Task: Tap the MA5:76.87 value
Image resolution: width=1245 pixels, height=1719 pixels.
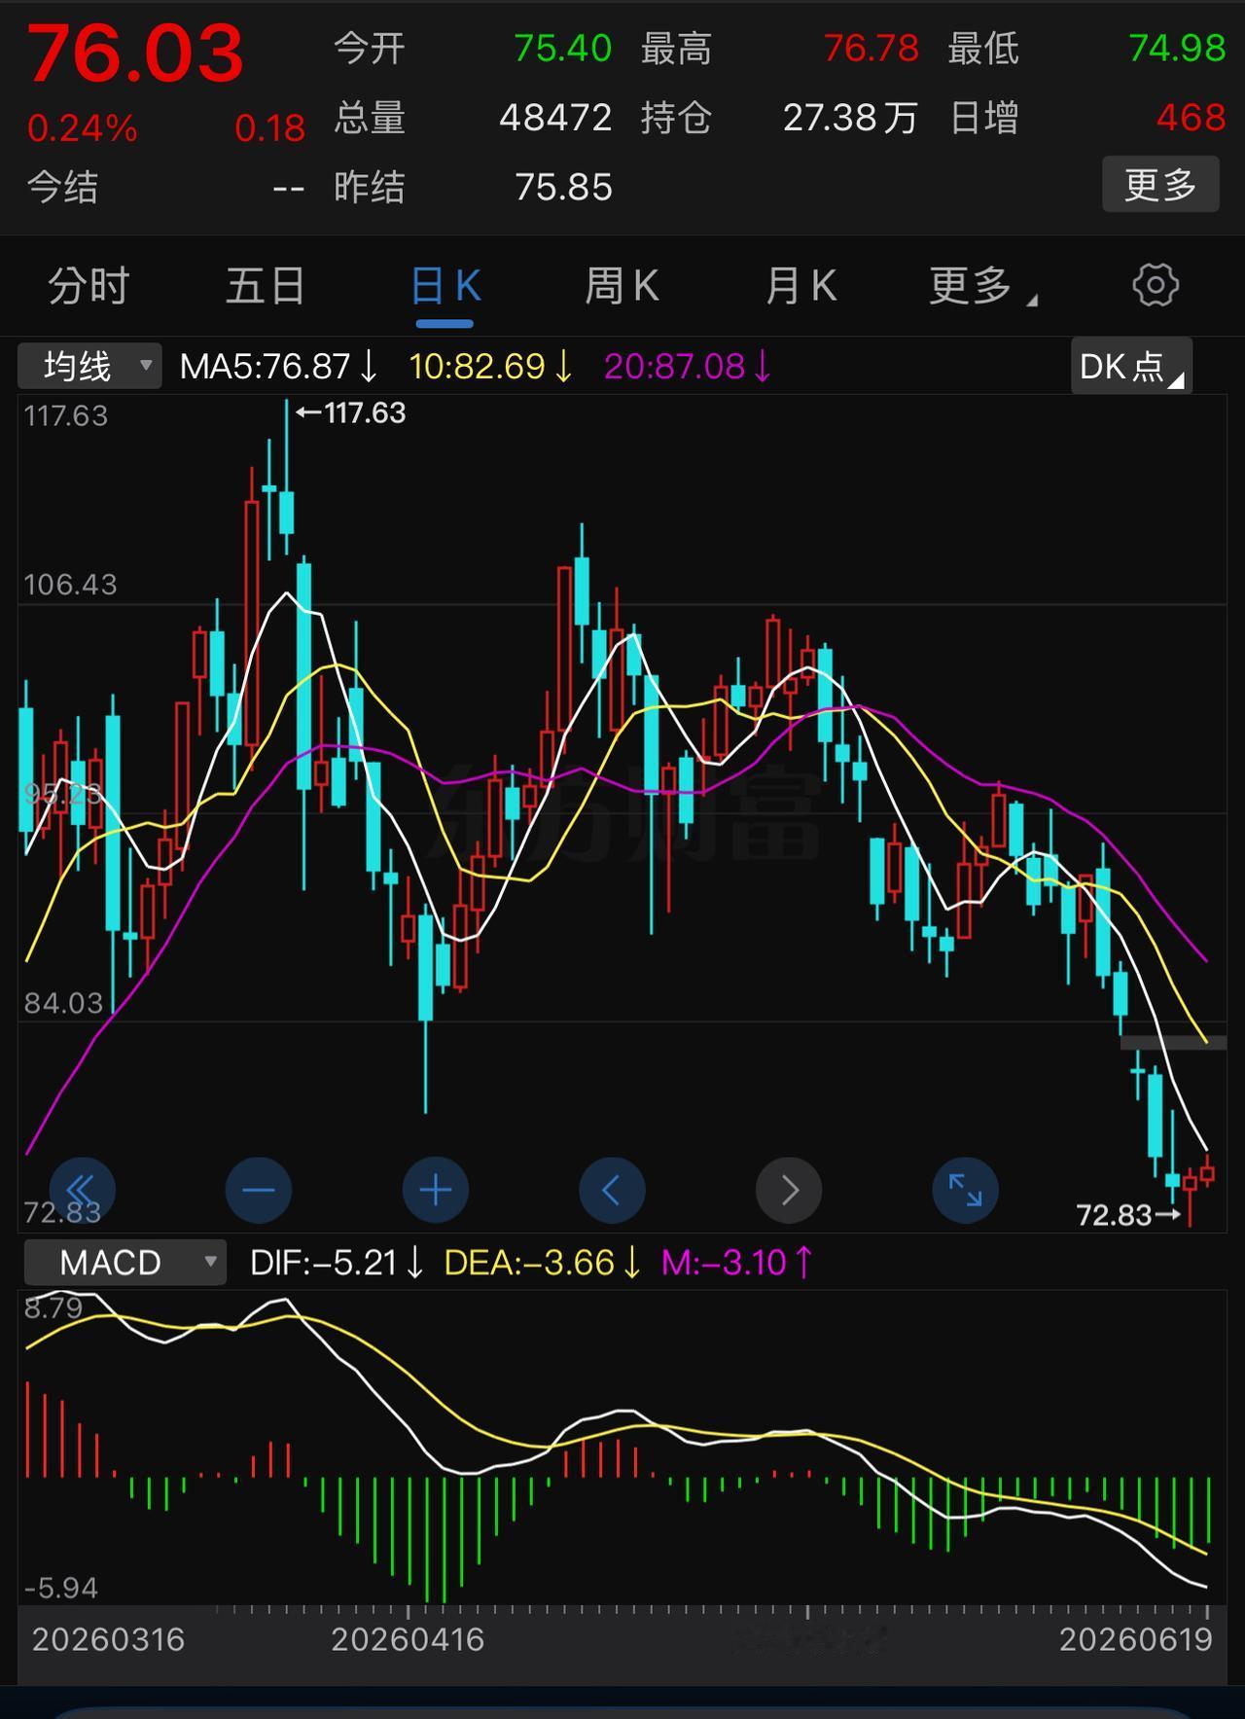Action: pos(279,367)
